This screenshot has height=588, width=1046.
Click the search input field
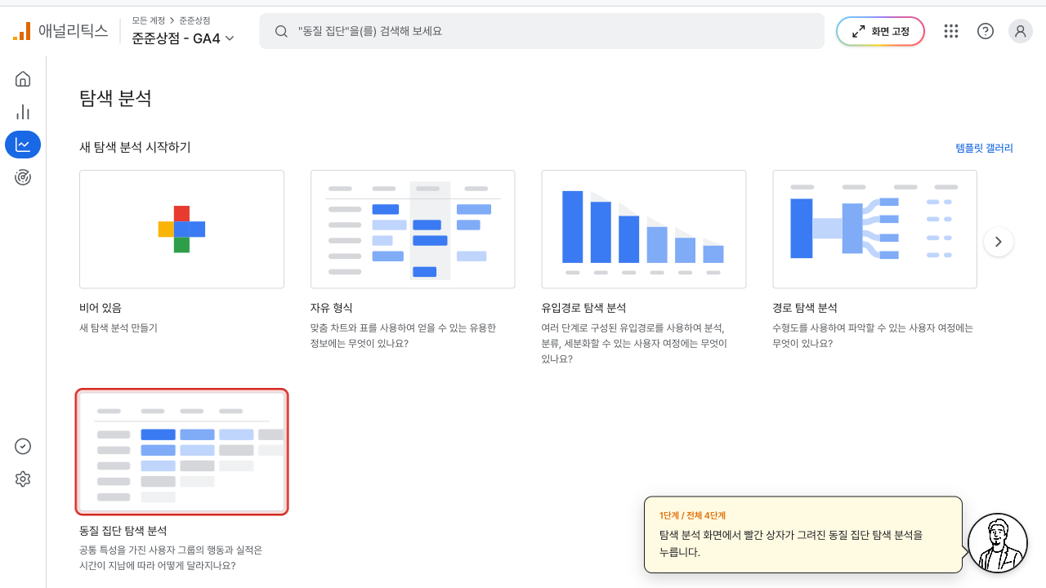(x=542, y=31)
